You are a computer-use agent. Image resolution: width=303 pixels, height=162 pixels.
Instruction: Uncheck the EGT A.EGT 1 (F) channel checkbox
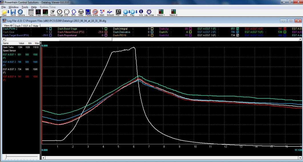pos(238,29)
